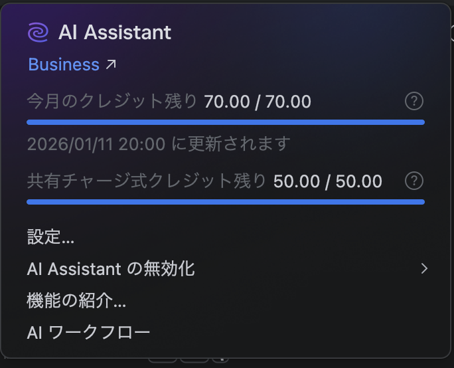Screen dimensions: 454x368
Task: Open the Business plan link
Action: pos(64,64)
